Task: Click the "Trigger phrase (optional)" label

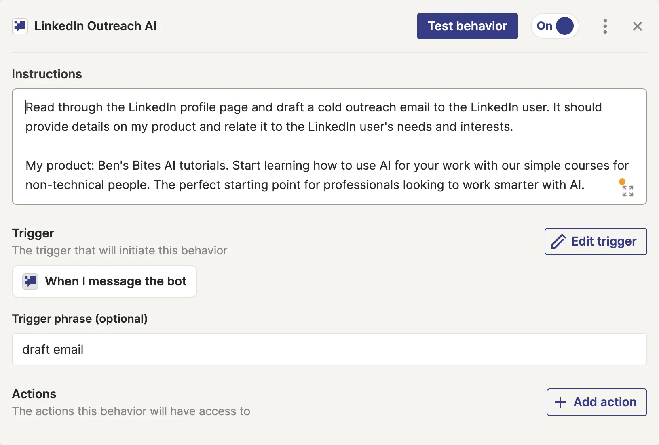Action: click(x=80, y=319)
